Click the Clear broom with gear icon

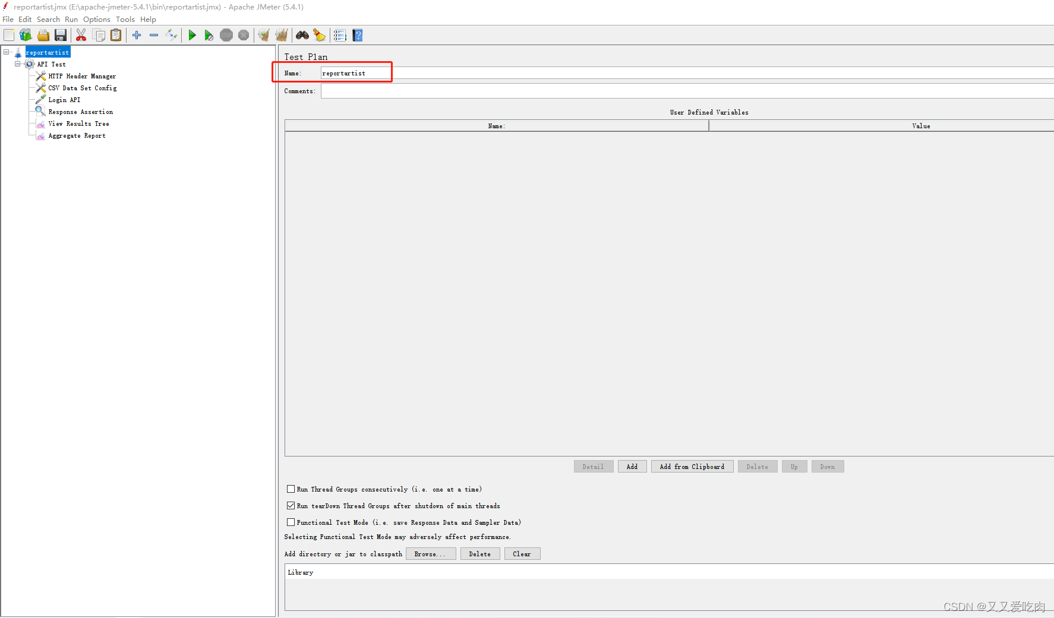[x=264, y=35]
